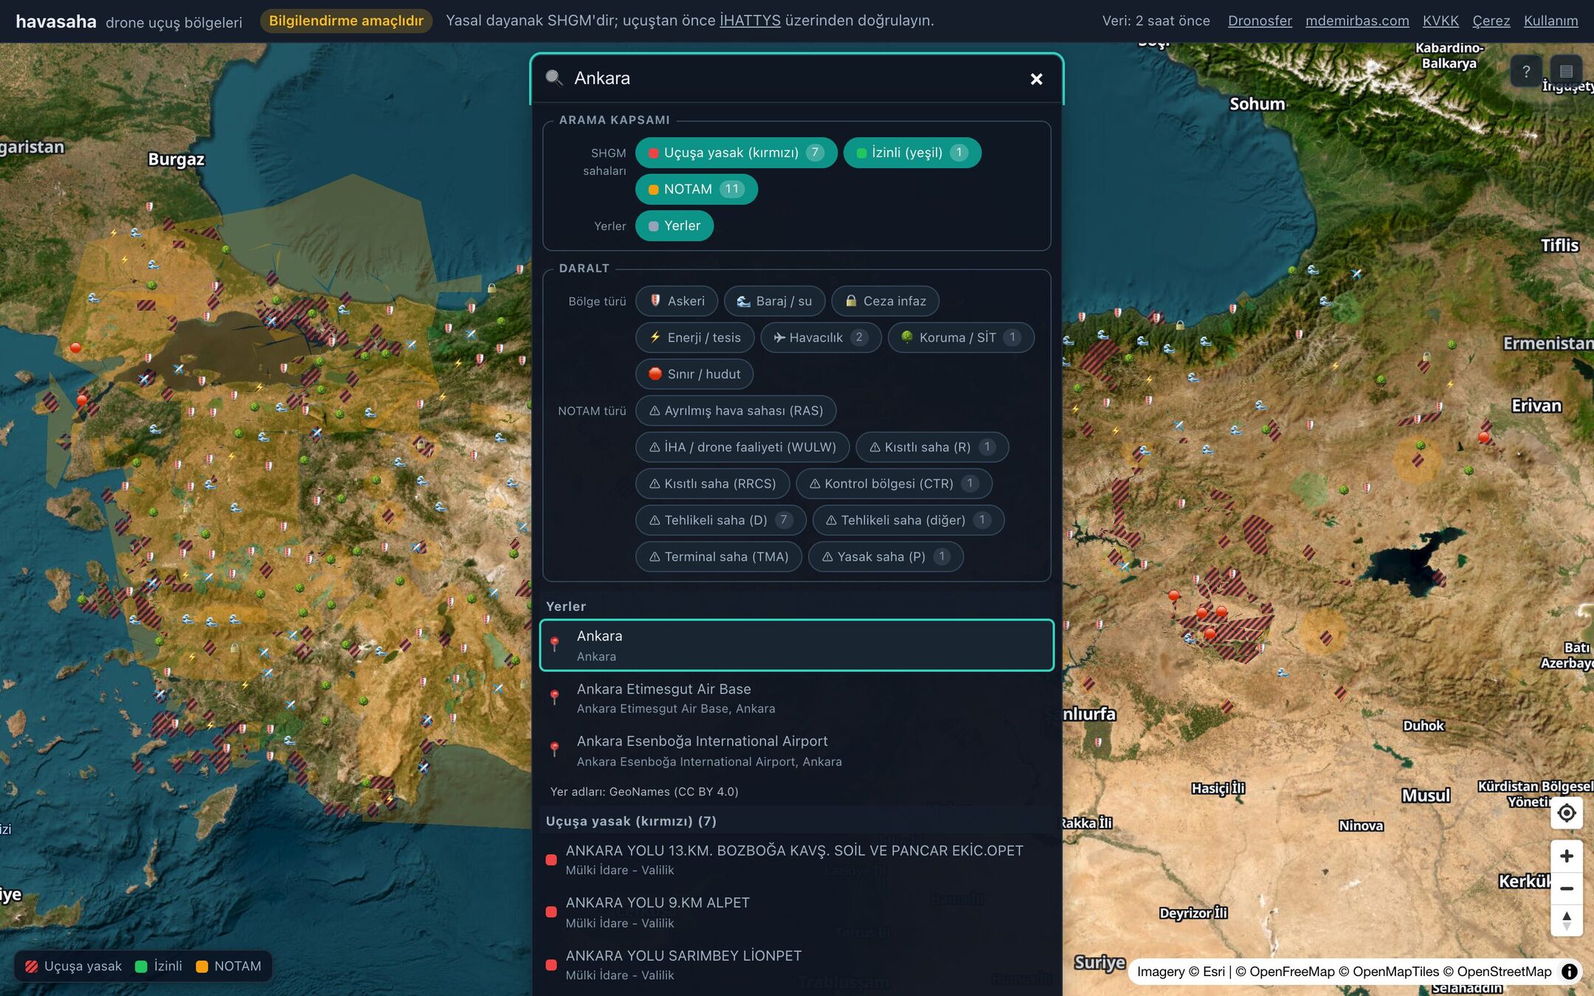Open ANKARA YOLU 9.KM ALPET result
Viewport: 1594px width, 996px height.
[796, 912]
